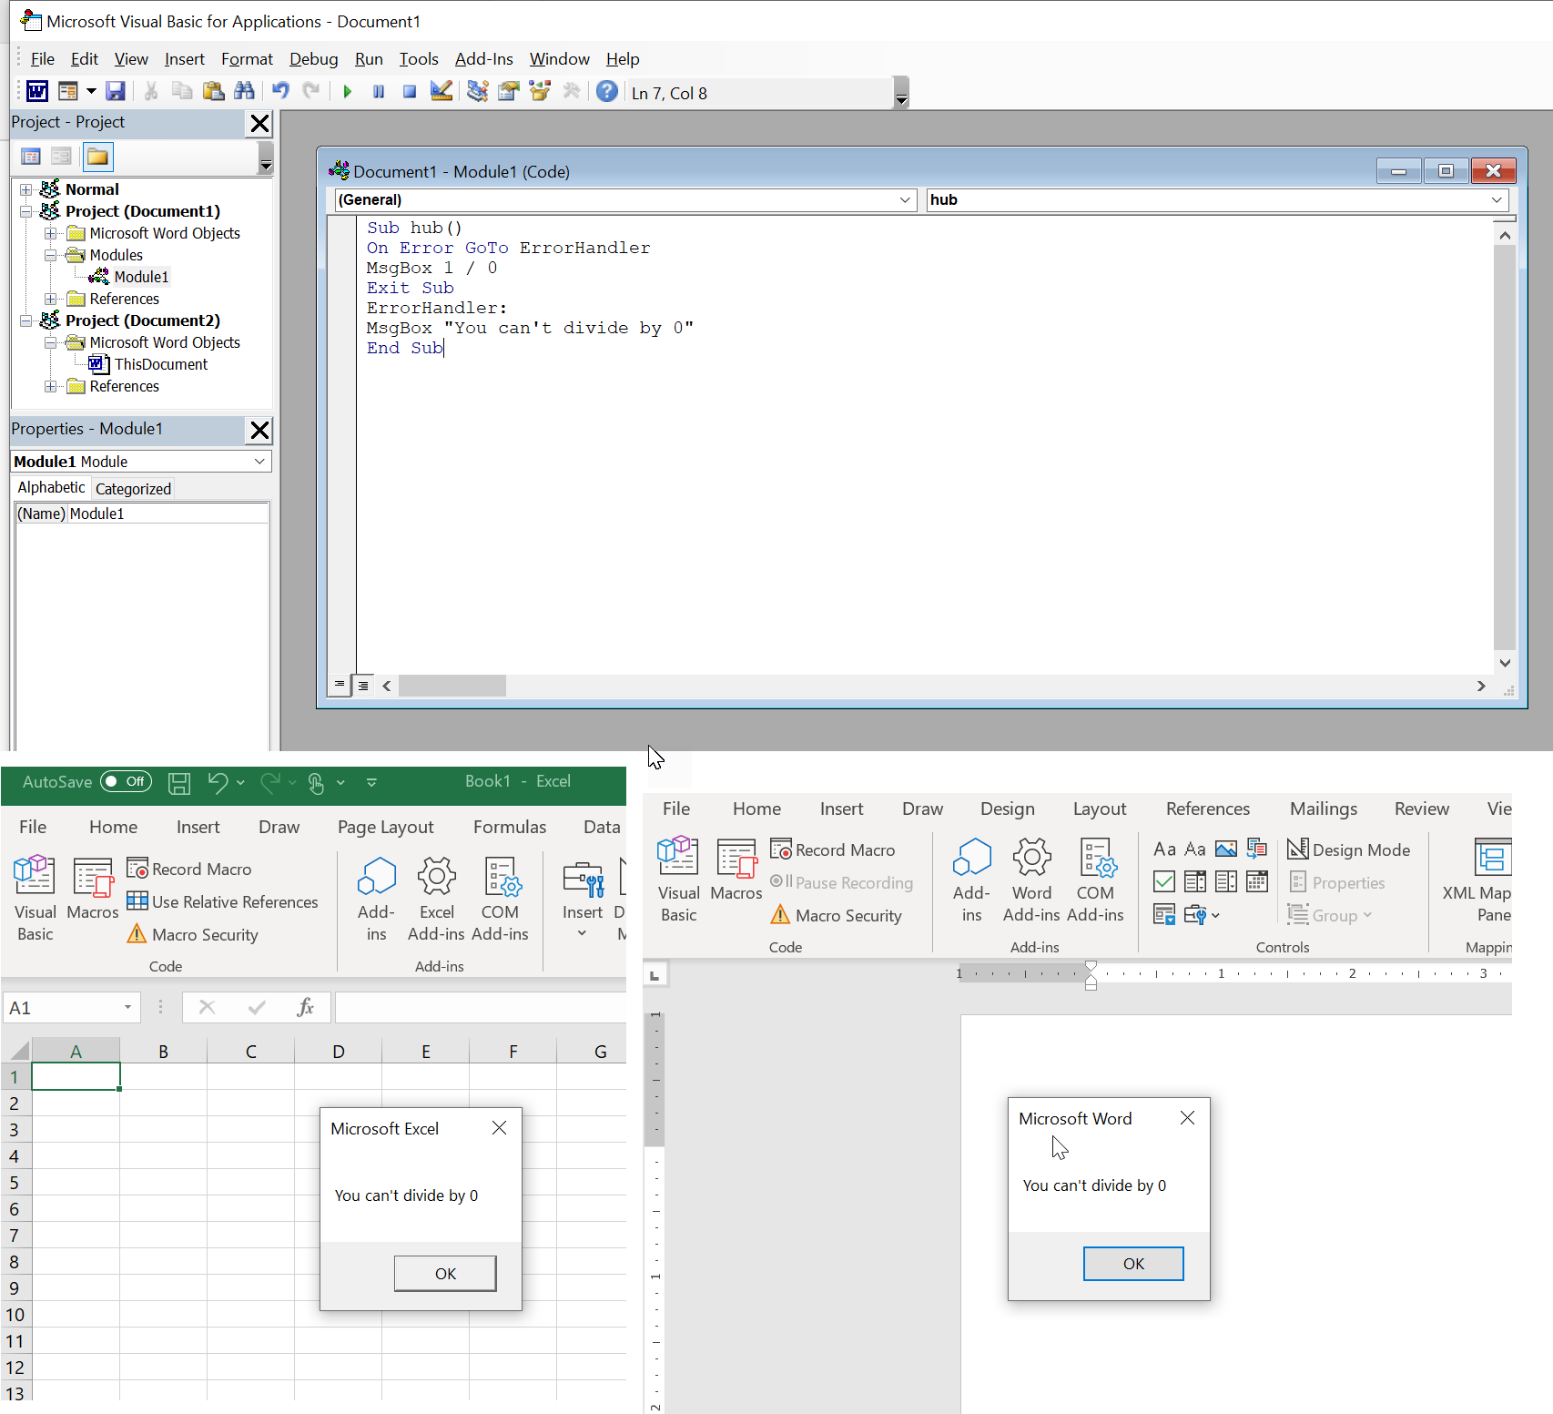This screenshot has height=1414, width=1553.
Task: Open the Object Browser icon in VBA toolbar
Action: pos(540,91)
